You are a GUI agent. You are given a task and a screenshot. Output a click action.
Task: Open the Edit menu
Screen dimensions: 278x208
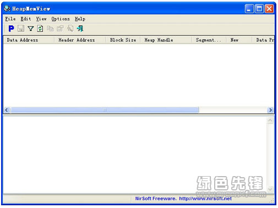(26, 19)
